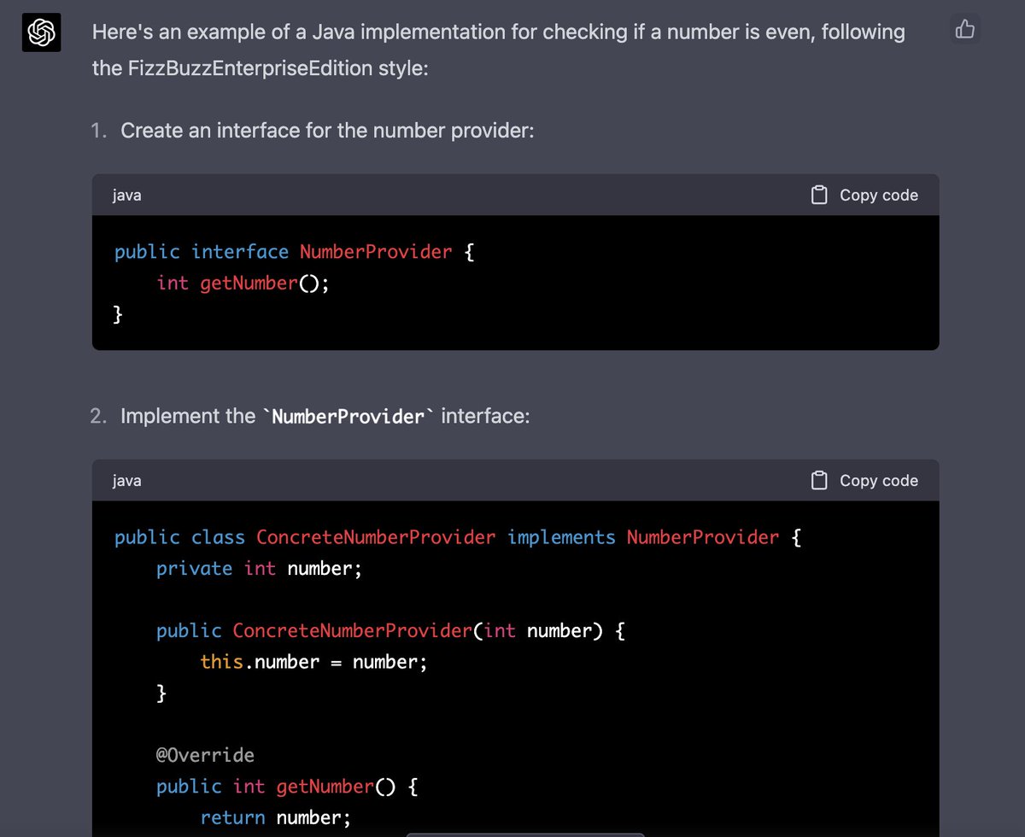
Task: Click the line "private int number;"
Action: click(x=259, y=568)
